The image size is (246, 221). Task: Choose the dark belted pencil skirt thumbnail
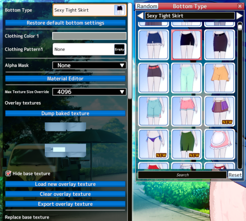pos(219,45)
